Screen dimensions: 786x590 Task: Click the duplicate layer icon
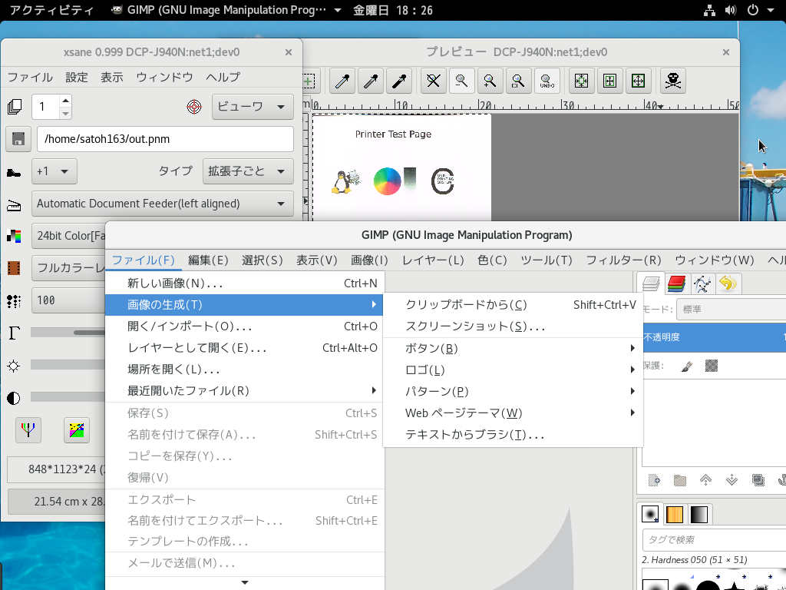[x=758, y=480]
